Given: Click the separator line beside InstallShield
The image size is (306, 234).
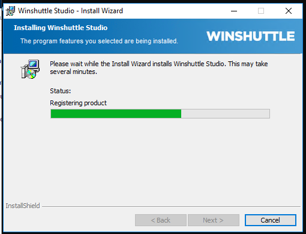Looking at the screenshot, I should pos(171,206).
